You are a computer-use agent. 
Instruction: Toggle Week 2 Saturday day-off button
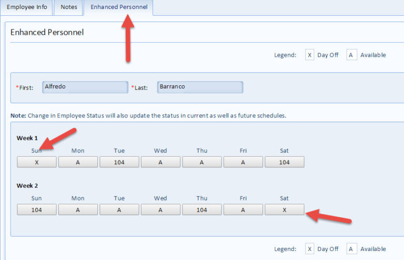[285, 210]
